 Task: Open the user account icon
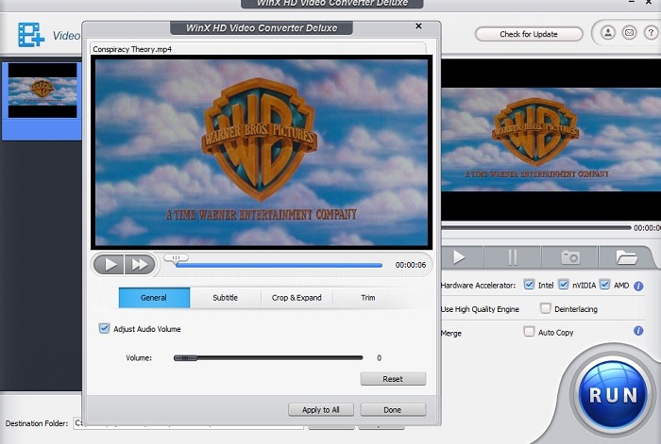click(607, 32)
